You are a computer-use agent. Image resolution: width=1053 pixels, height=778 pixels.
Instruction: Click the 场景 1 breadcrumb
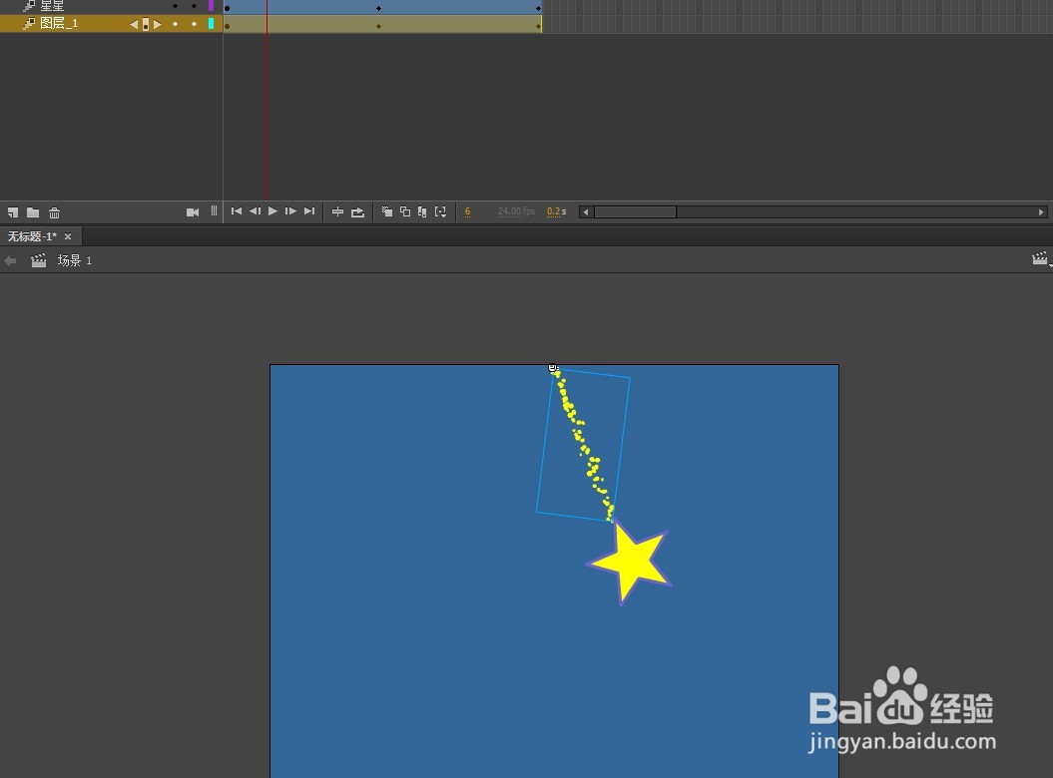pos(74,260)
